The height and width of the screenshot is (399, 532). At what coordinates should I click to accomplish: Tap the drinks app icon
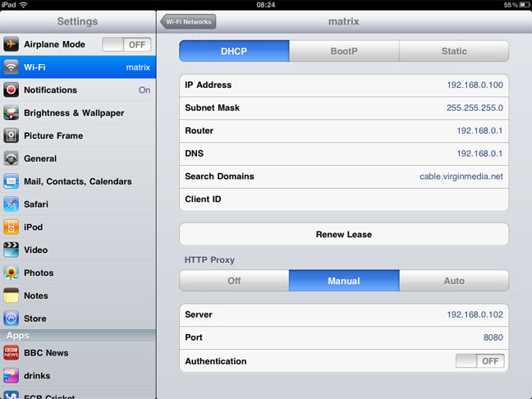(11, 376)
